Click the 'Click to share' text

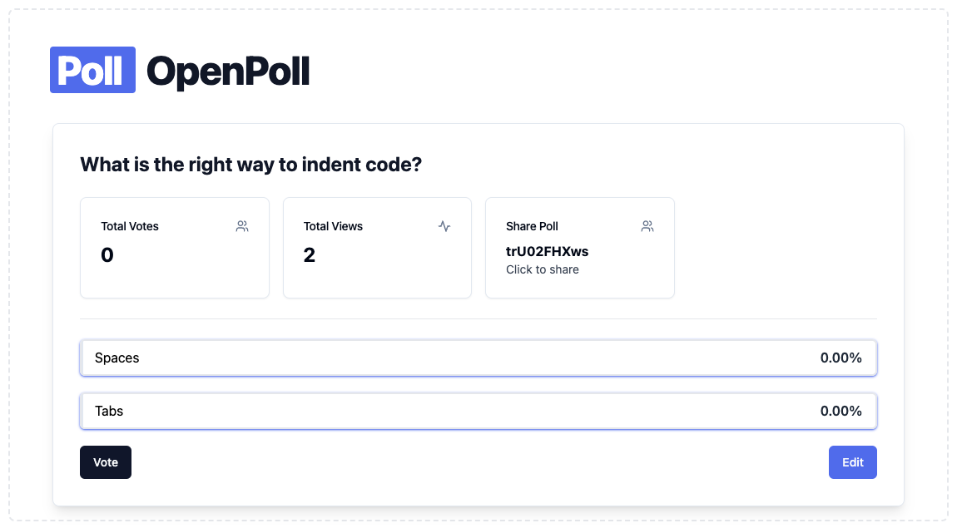click(x=543, y=269)
